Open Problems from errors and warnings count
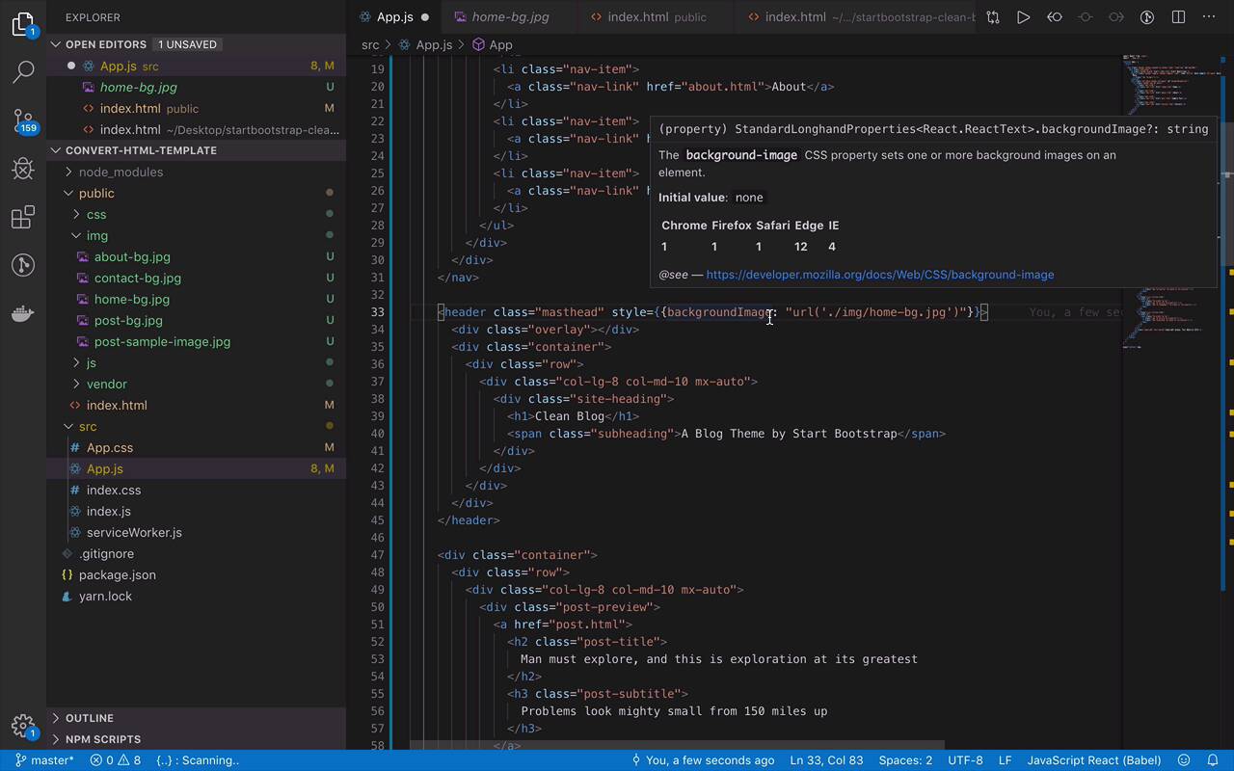Screen dimensions: 1234x771 (116, 760)
